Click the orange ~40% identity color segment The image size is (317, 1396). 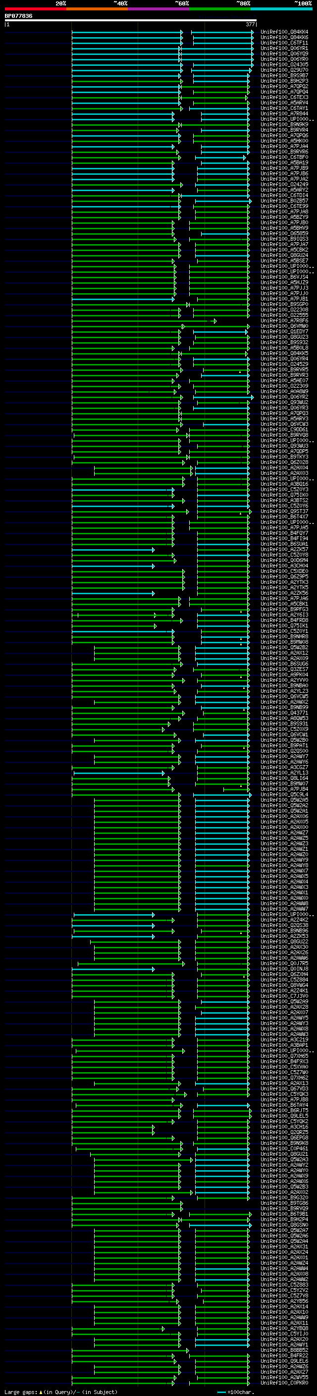(x=97, y=9)
